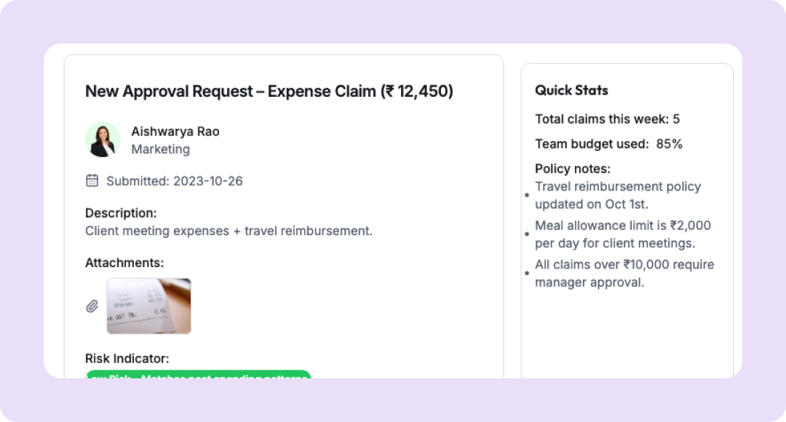Click the client meeting expenses description text

[229, 231]
